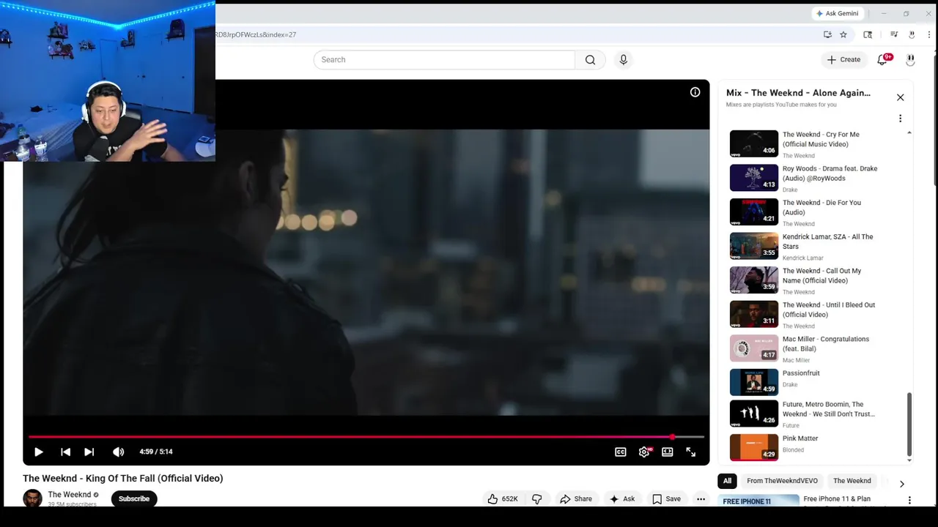The width and height of the screenshot is (938, 527).
Task: Select From TheWeekndVEVO chip
Action: (782, 481)
